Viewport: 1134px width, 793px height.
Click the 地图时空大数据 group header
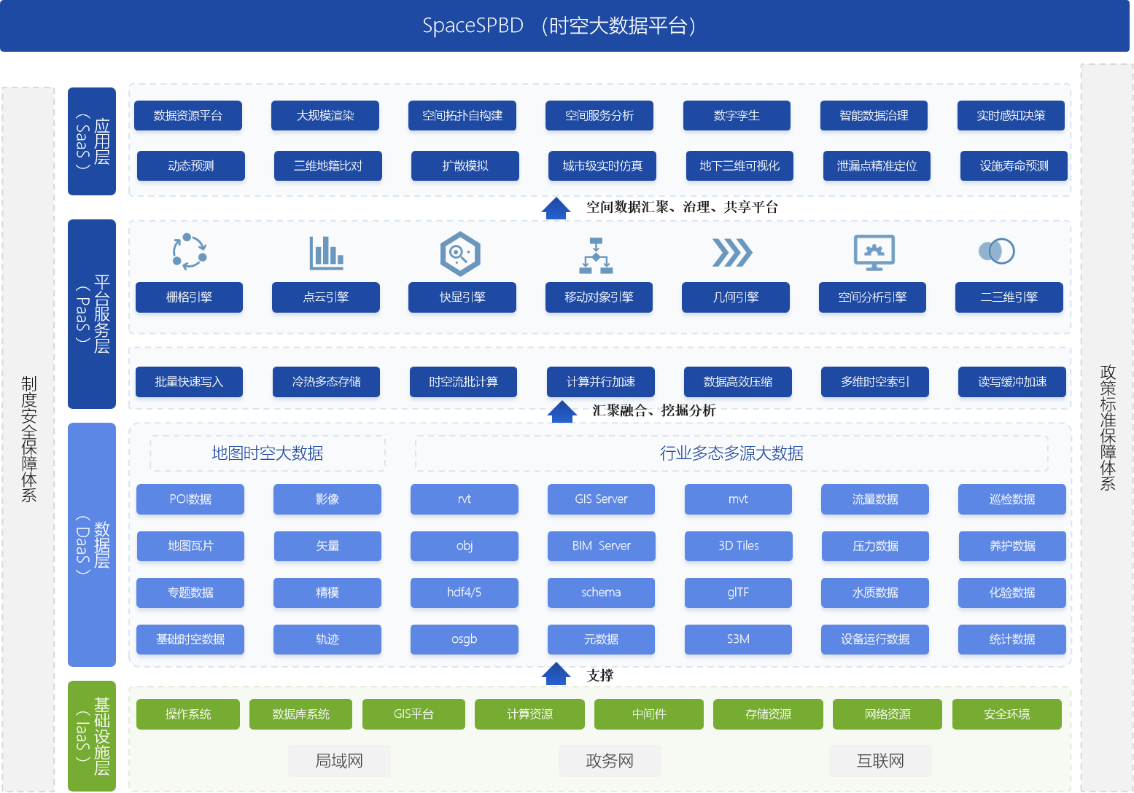268,453
